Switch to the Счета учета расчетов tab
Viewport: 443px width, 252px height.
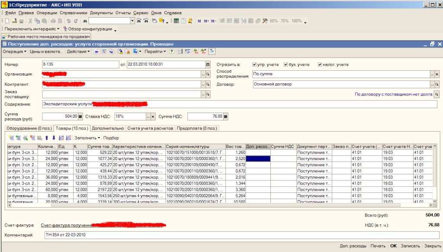coord(151,128)
